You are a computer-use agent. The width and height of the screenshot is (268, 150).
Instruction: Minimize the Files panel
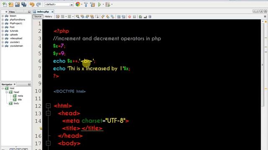(29, 12)
